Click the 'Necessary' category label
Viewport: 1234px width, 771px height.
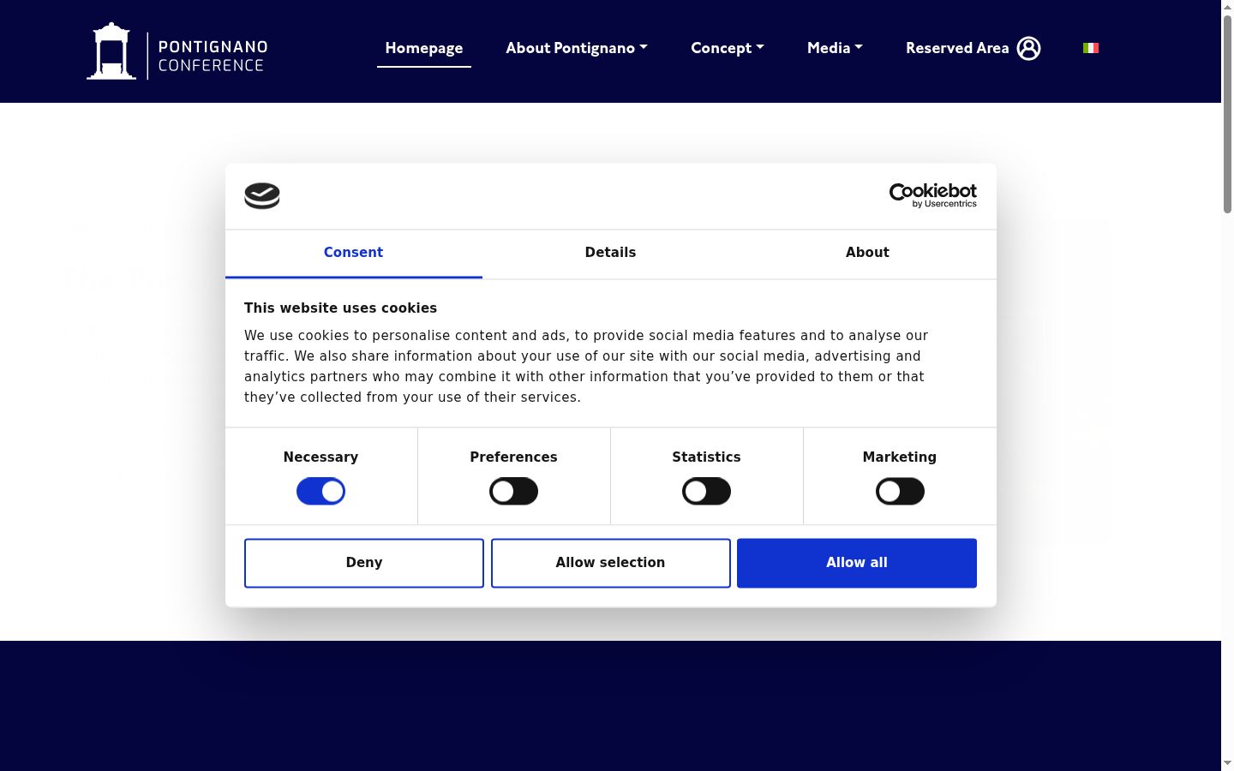[320, 457]
